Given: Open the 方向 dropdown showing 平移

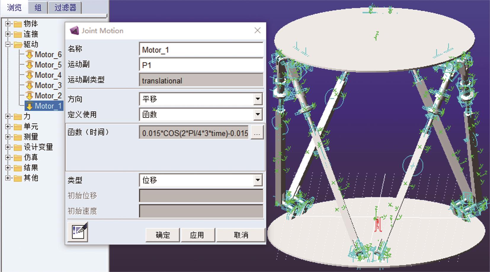Looking at the screenshot, I should pos(258,99).
